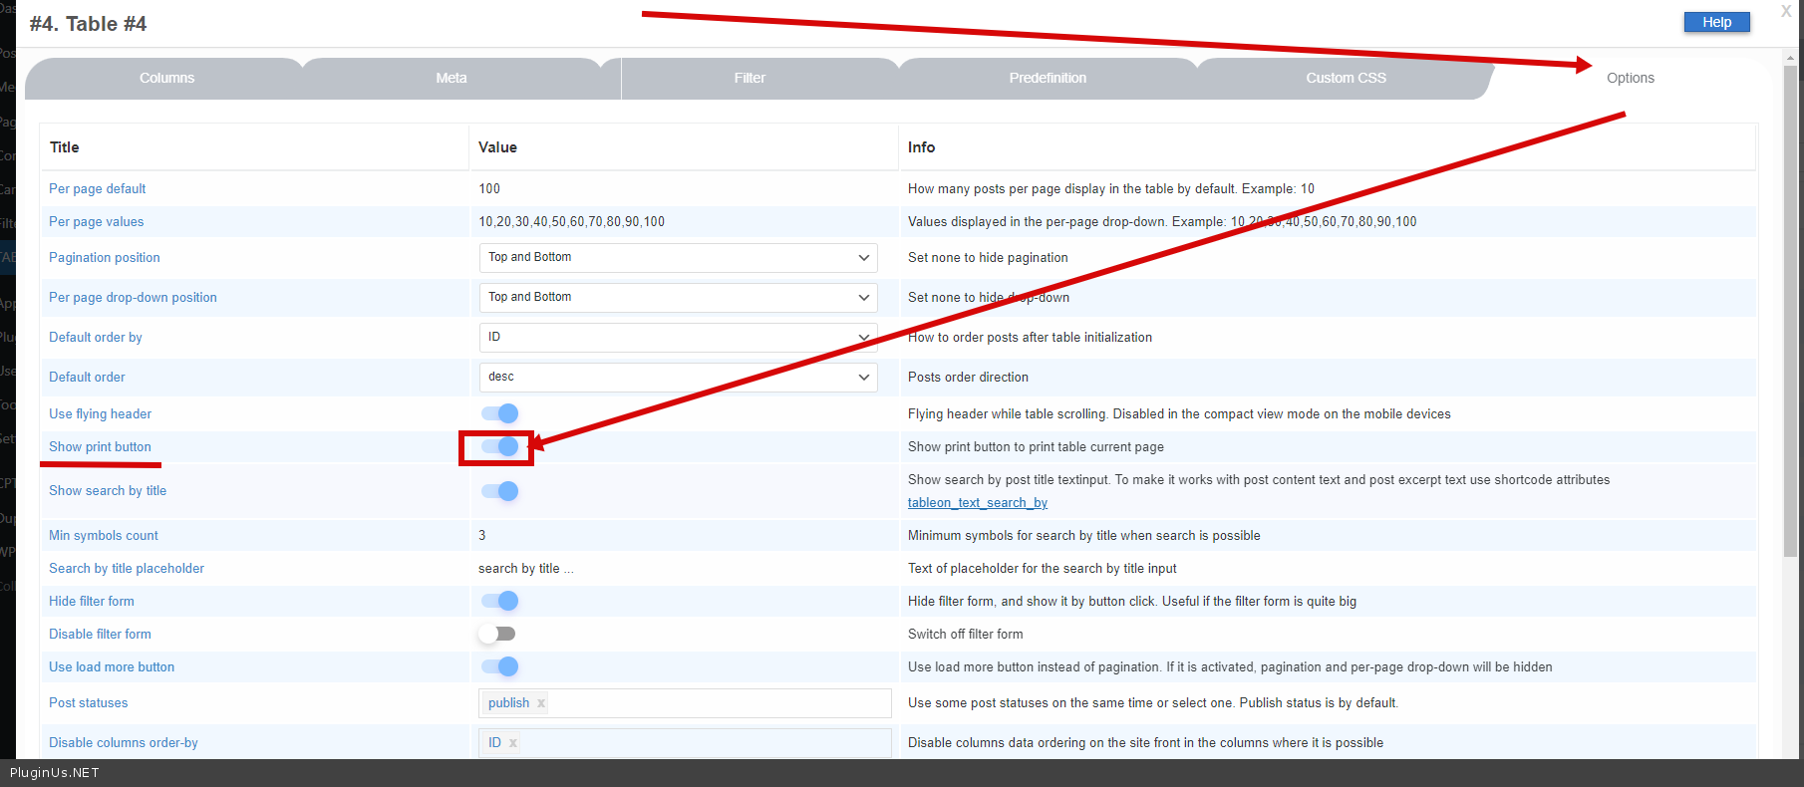Open the Custom CSS tab

point(1346,79)
